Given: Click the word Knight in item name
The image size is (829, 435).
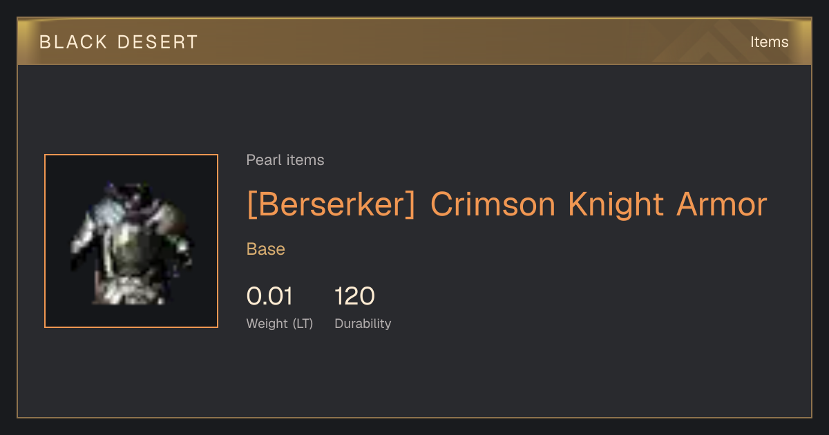Looking at the screenshot, I should coord(616,205).
